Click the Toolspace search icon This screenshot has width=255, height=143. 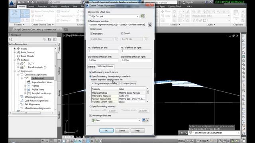pos(11,39)
